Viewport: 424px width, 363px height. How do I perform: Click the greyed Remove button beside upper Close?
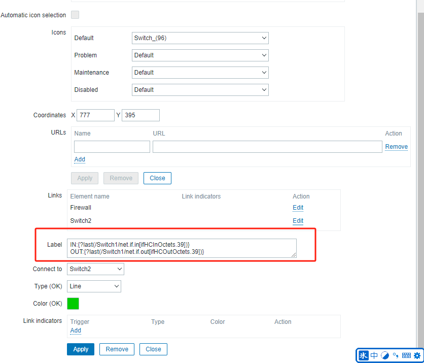tap(121, 178)
